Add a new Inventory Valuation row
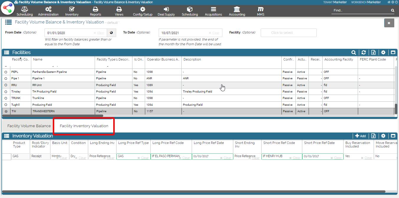The height and width of the screenshot is (198, 399). [x=360, y=136]
